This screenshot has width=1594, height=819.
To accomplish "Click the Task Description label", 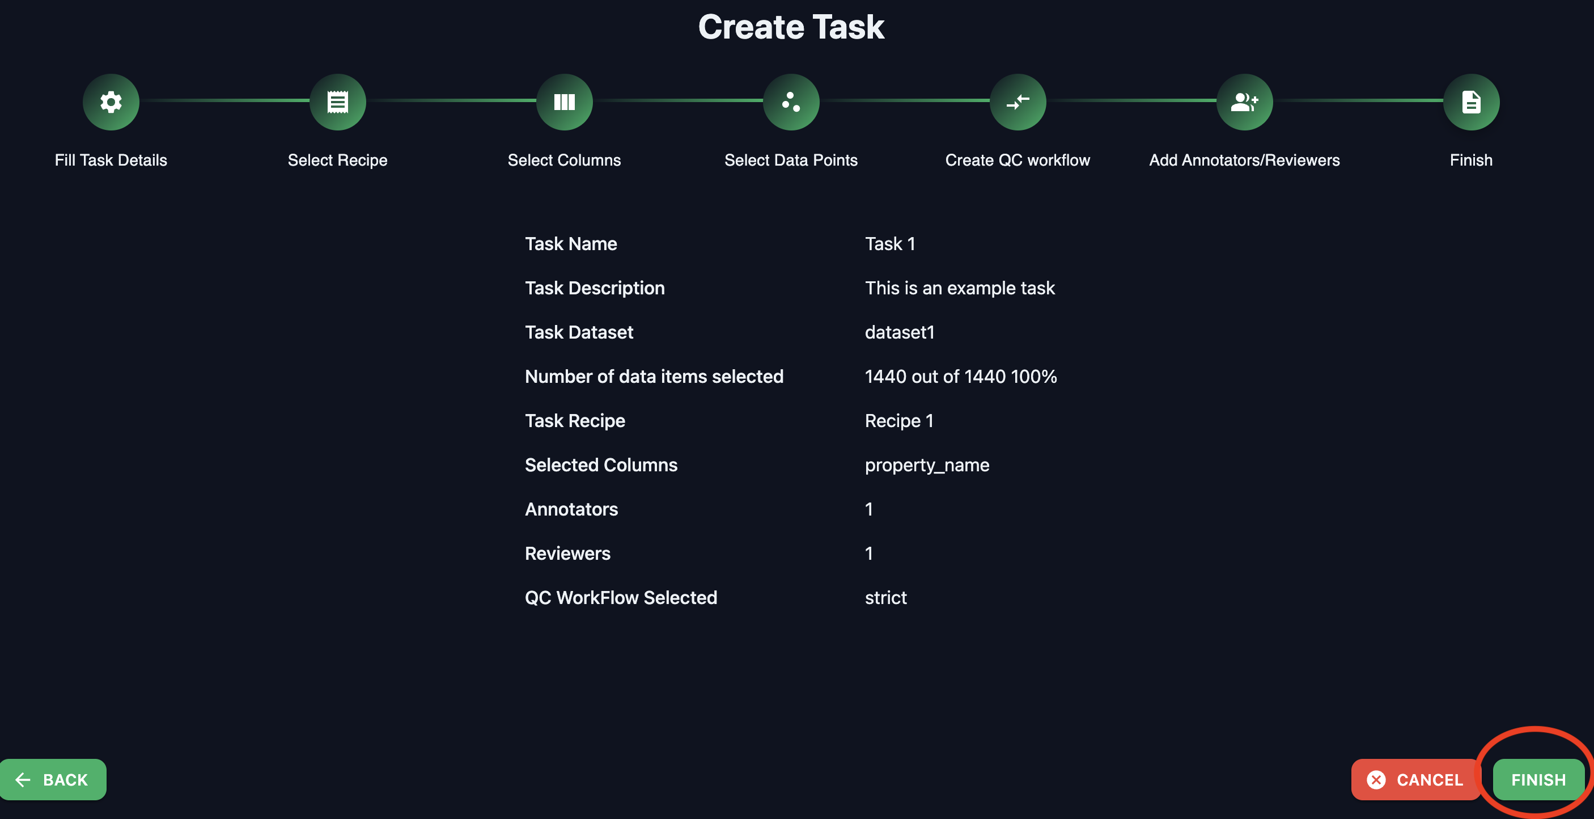I will [x=595, y=289].
